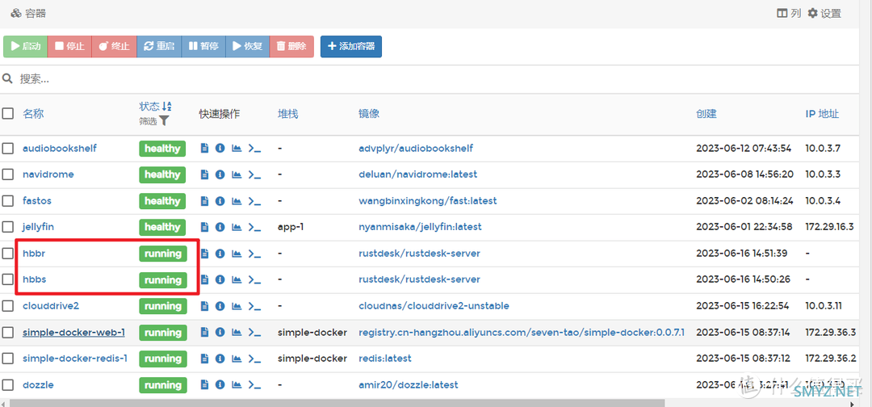Open console icon for hbbs container

(x=254, y=279)
